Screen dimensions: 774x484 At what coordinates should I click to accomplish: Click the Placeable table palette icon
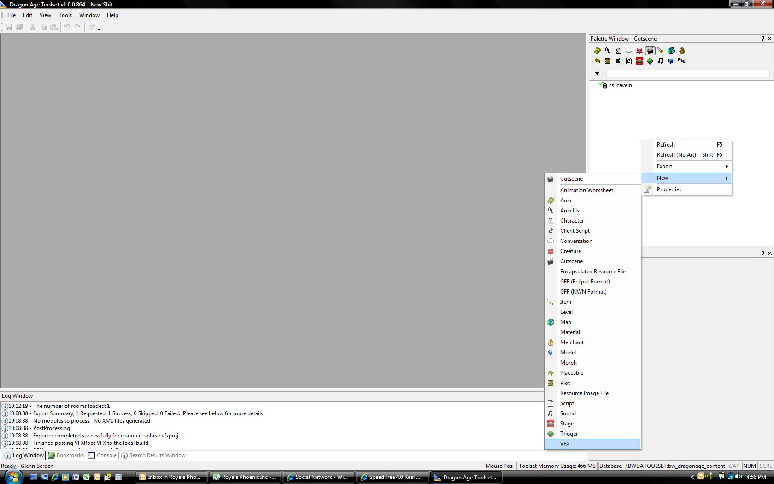coord(597,61)
